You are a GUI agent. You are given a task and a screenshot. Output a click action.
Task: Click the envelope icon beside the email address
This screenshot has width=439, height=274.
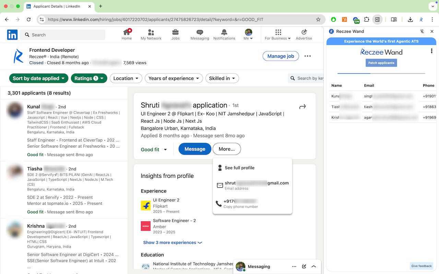(x=220, y=185)
